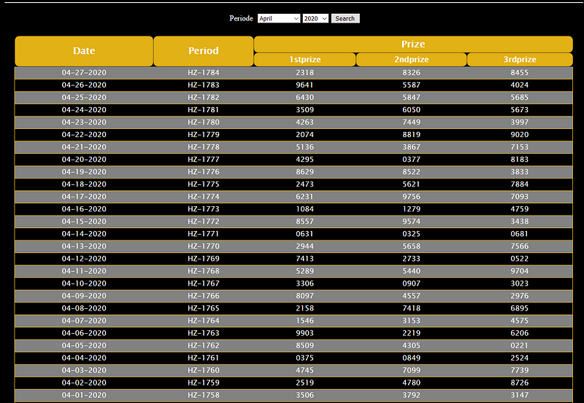Image resolution: width=584 pixels, height=403 pixels.
Task: Open the year dropdown showing 2020
Action: (x=315, y=19)
